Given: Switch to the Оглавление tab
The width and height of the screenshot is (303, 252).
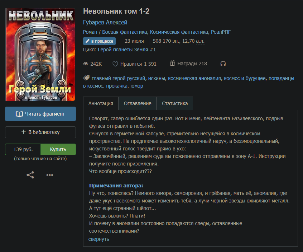Looking at the screenshot, I should (x=138, y=103).
